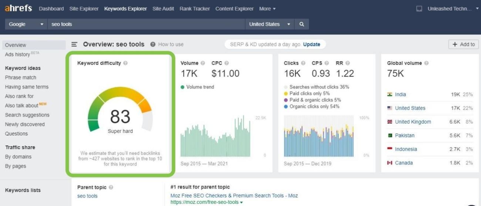Click the keyword difficulty gauge showing 83
This screenshot has width=481, height=206.
coord(120,116)
